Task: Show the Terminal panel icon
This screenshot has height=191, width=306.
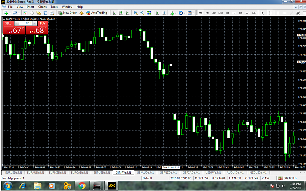Action: [45, 13]
